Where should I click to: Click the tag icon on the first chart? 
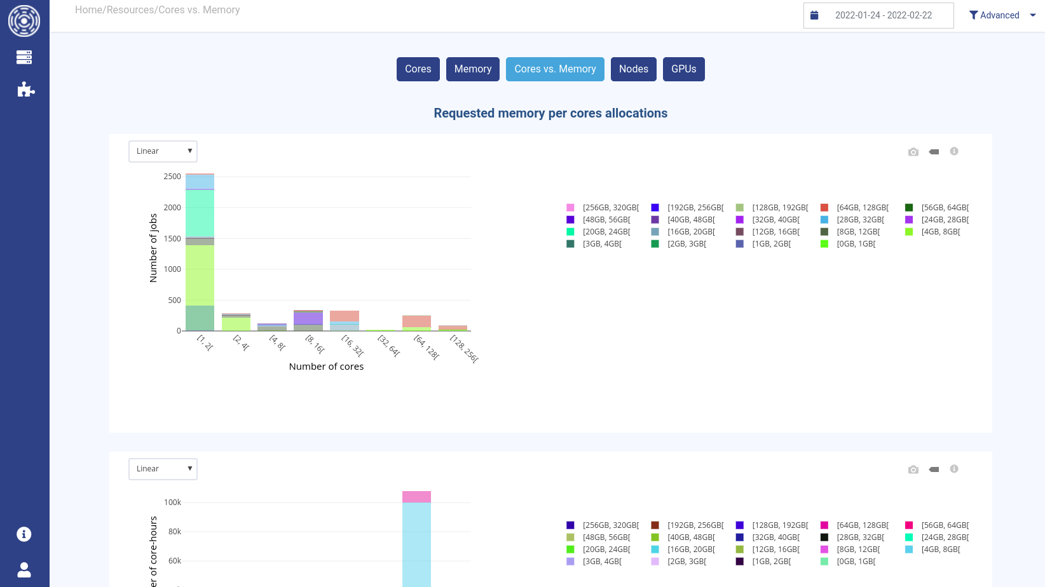[934, 152]
